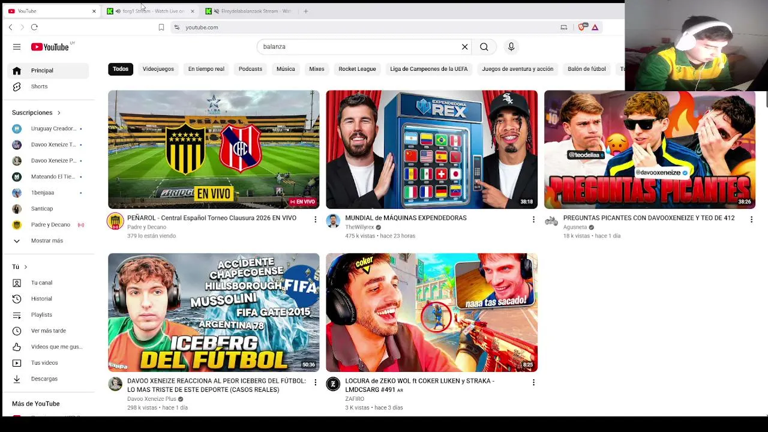
Task: Open the Brave Shields icon
Action: [x=581, y=27]
